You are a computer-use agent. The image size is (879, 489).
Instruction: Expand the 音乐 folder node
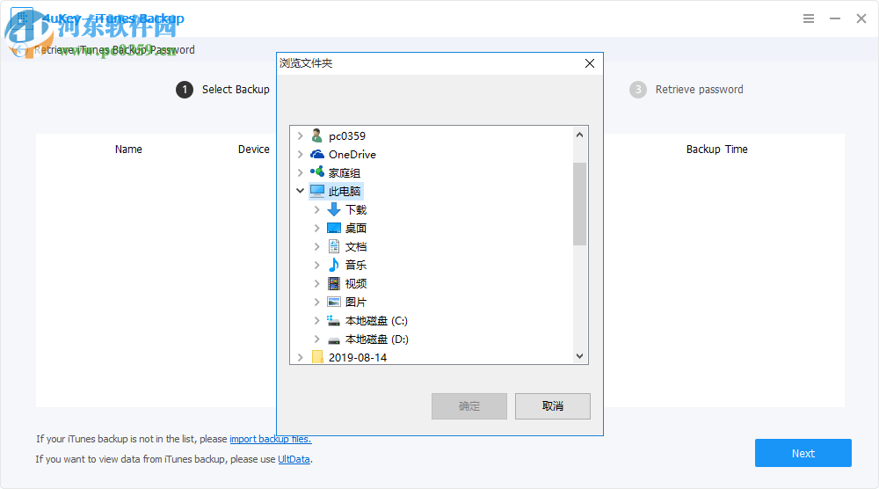point(316,265)
